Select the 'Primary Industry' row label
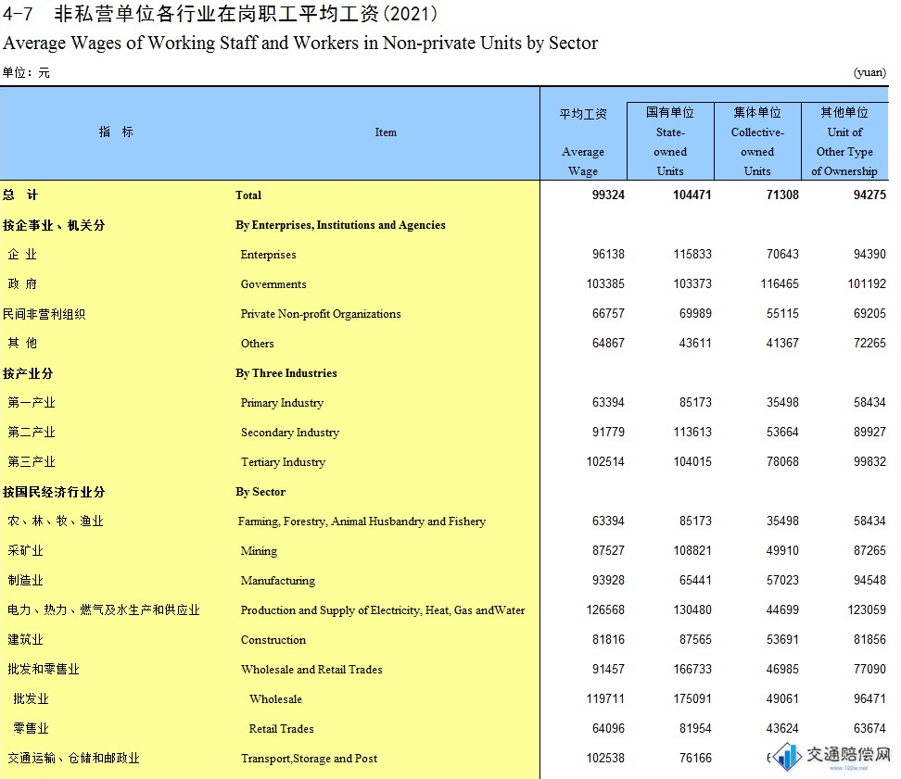The width and height of the screenshot is (901, 779). pyautogui.click(x=282, y=403)
